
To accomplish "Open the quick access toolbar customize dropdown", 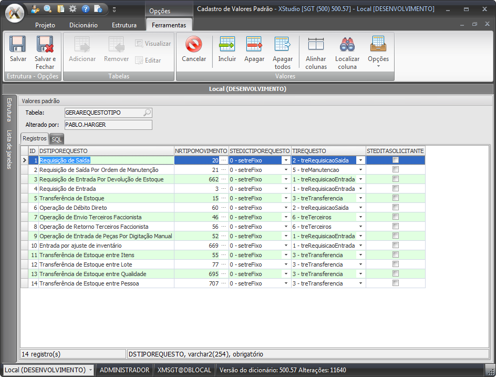I will tap(114, 10).
